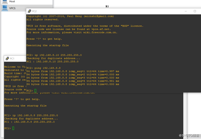Click 'For more information' line in PC2
The height and width of the screenshot is (139, 201).
coord(72,32)
